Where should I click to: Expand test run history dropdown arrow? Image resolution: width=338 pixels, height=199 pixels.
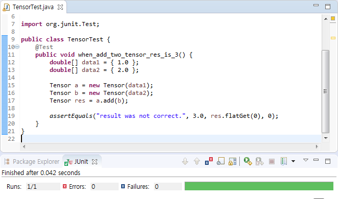tap(293, 161)
